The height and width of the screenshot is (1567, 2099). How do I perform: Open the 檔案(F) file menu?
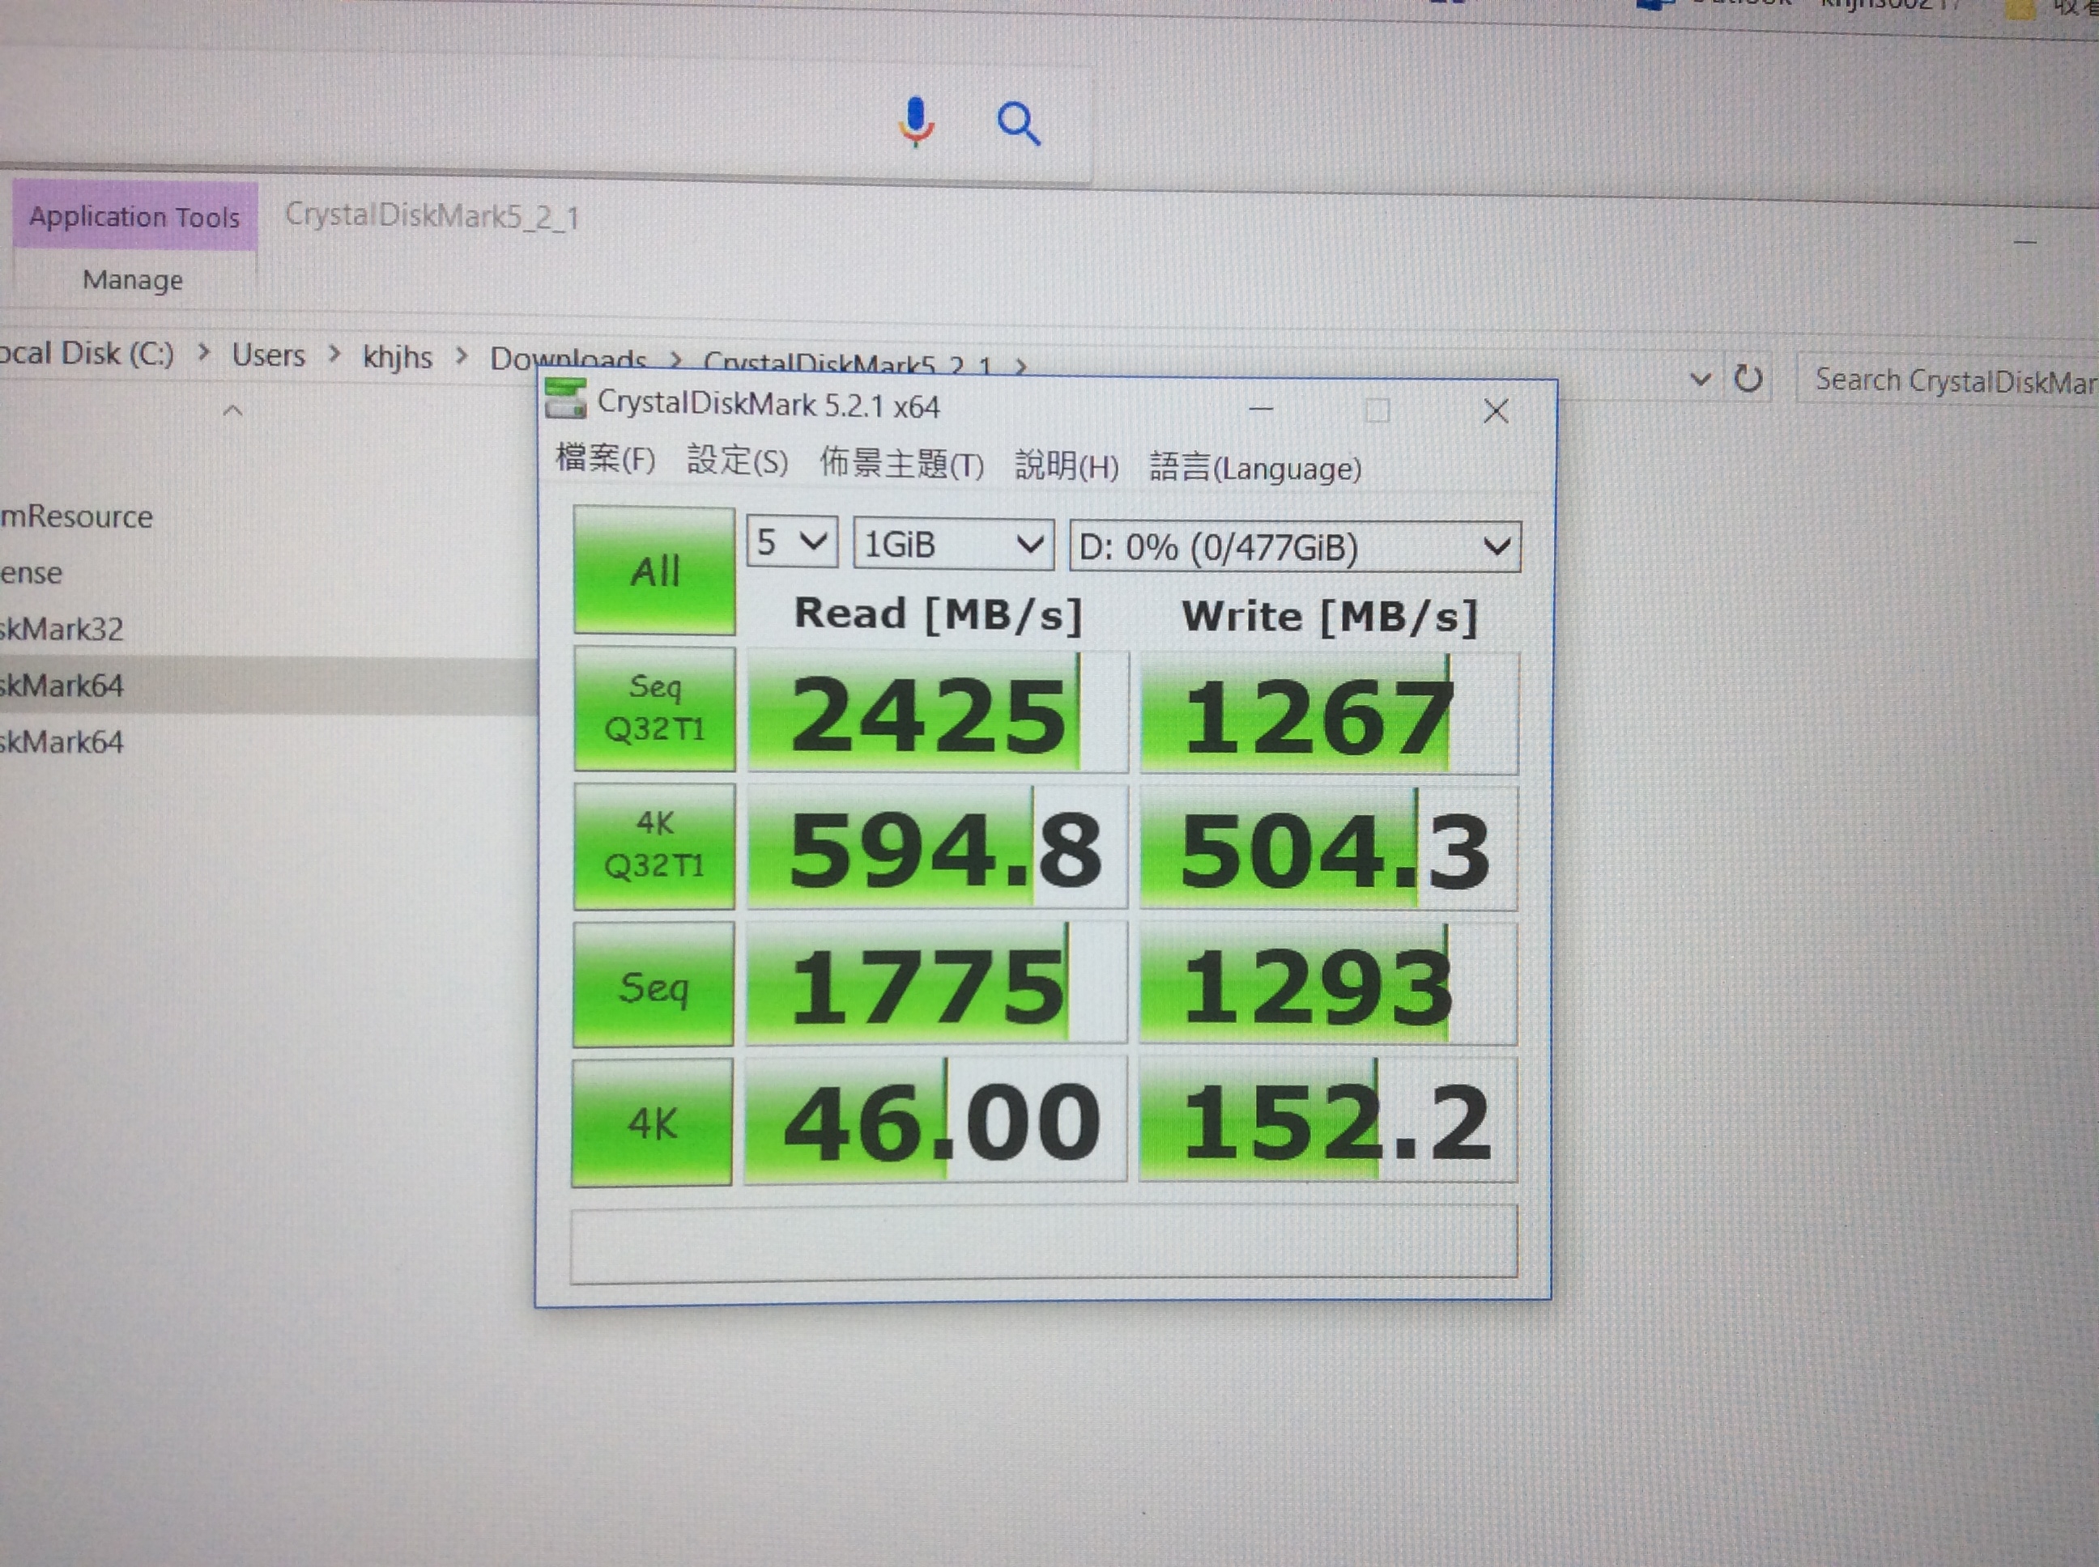click(x=604, y=459)
